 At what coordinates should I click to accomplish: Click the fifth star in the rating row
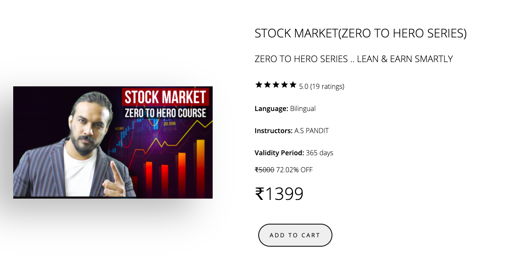coord(293,85)
